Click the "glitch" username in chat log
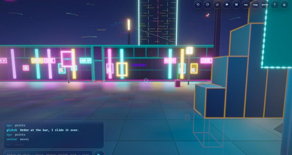The width and height of the screenshot is (292, 155). coord(12,130)
